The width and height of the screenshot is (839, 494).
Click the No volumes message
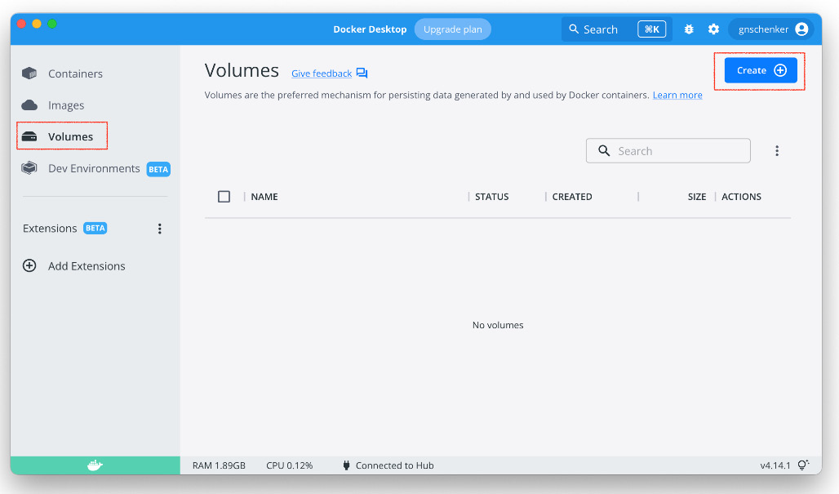tap(498, 326)
